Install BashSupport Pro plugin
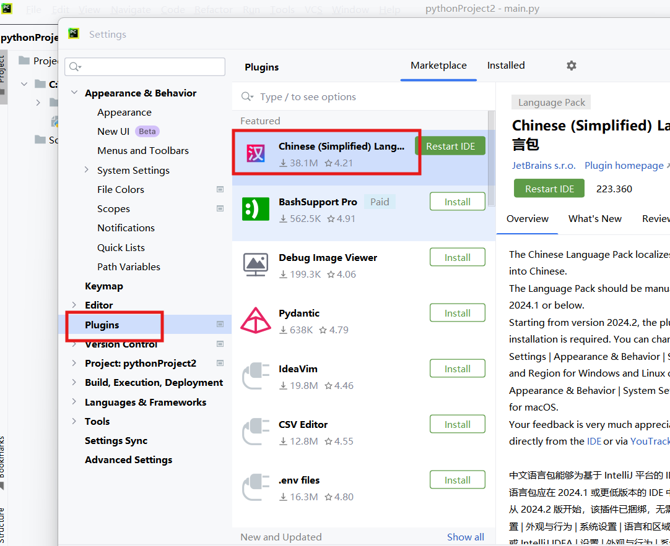 (x=457, y=202)
